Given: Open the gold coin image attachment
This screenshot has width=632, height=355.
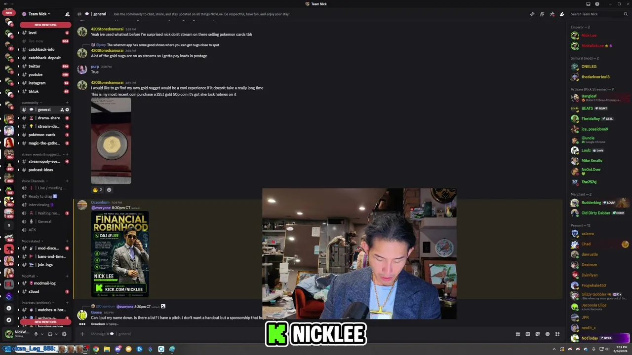Looking at the screenshot, I should pos(111,141).
